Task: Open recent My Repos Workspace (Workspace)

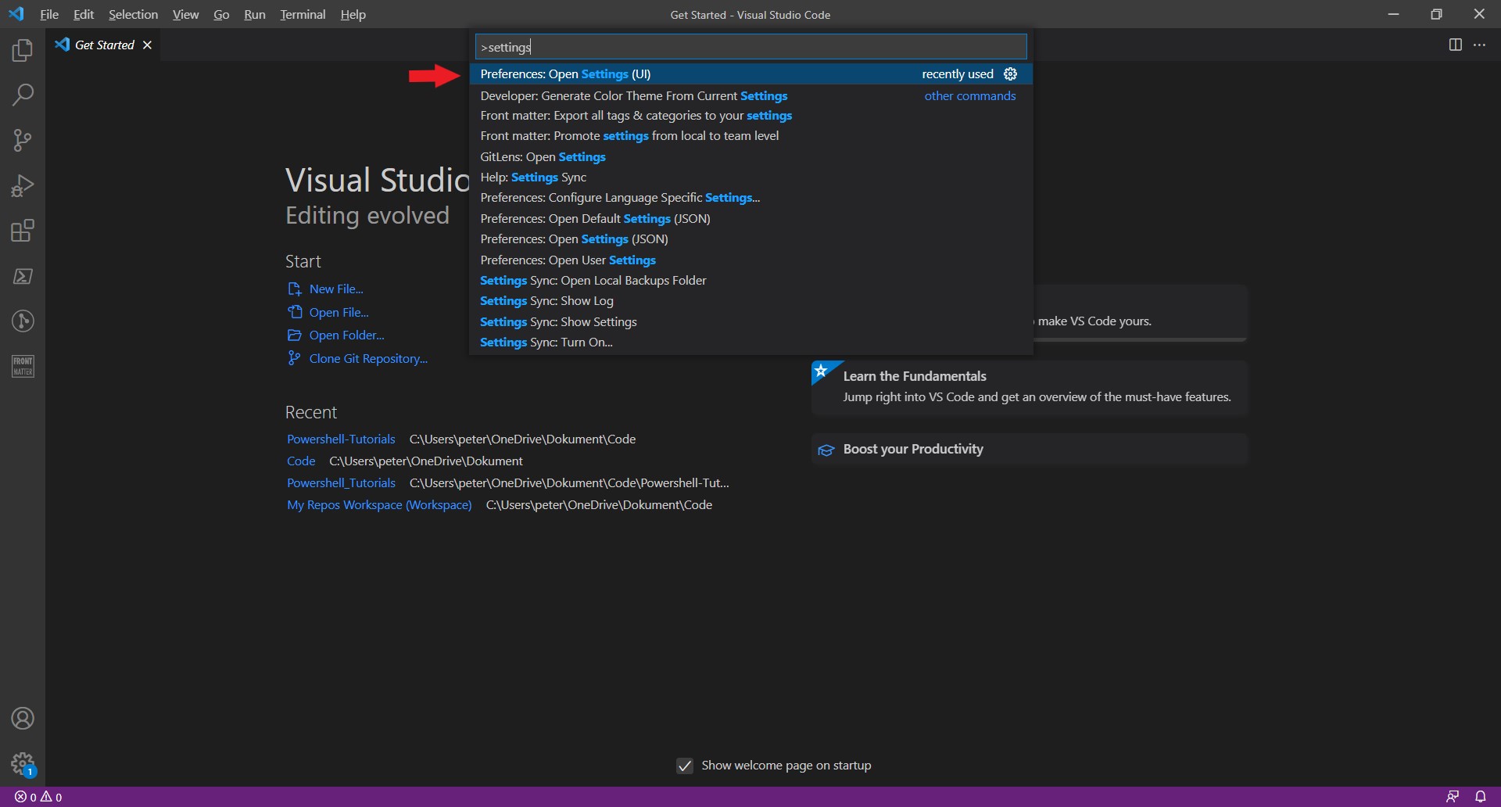Action: point(379,505)
